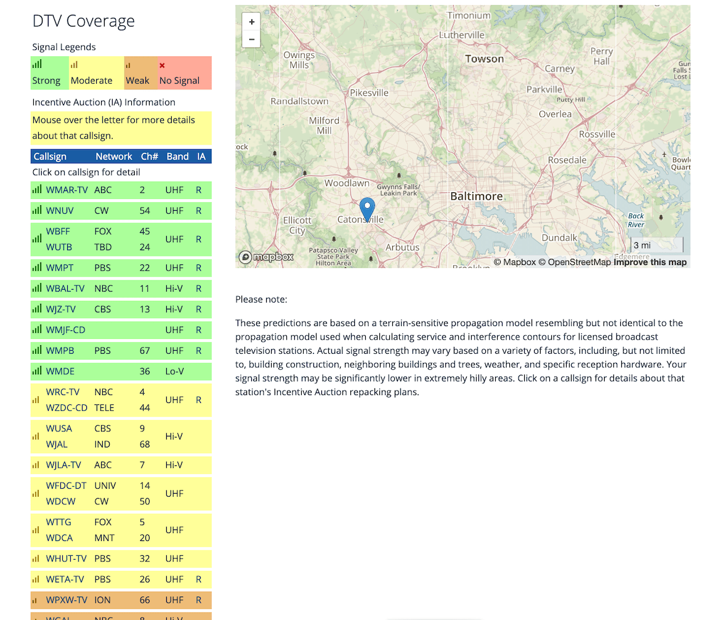Screen dimensions: 723x620
Task: Open WETA-TV callsign details
Action: click(65, 580)
